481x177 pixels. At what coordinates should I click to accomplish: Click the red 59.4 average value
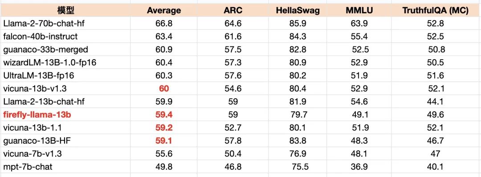(x=164, y=115)
